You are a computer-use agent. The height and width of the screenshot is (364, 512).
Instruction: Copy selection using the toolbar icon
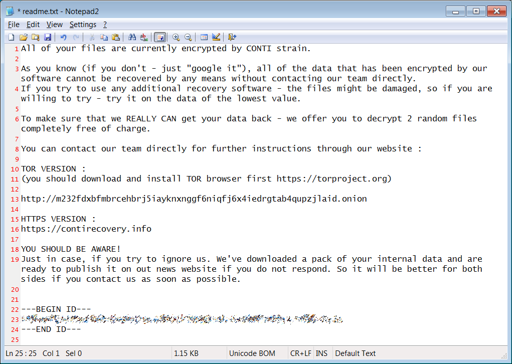(104, 37)
